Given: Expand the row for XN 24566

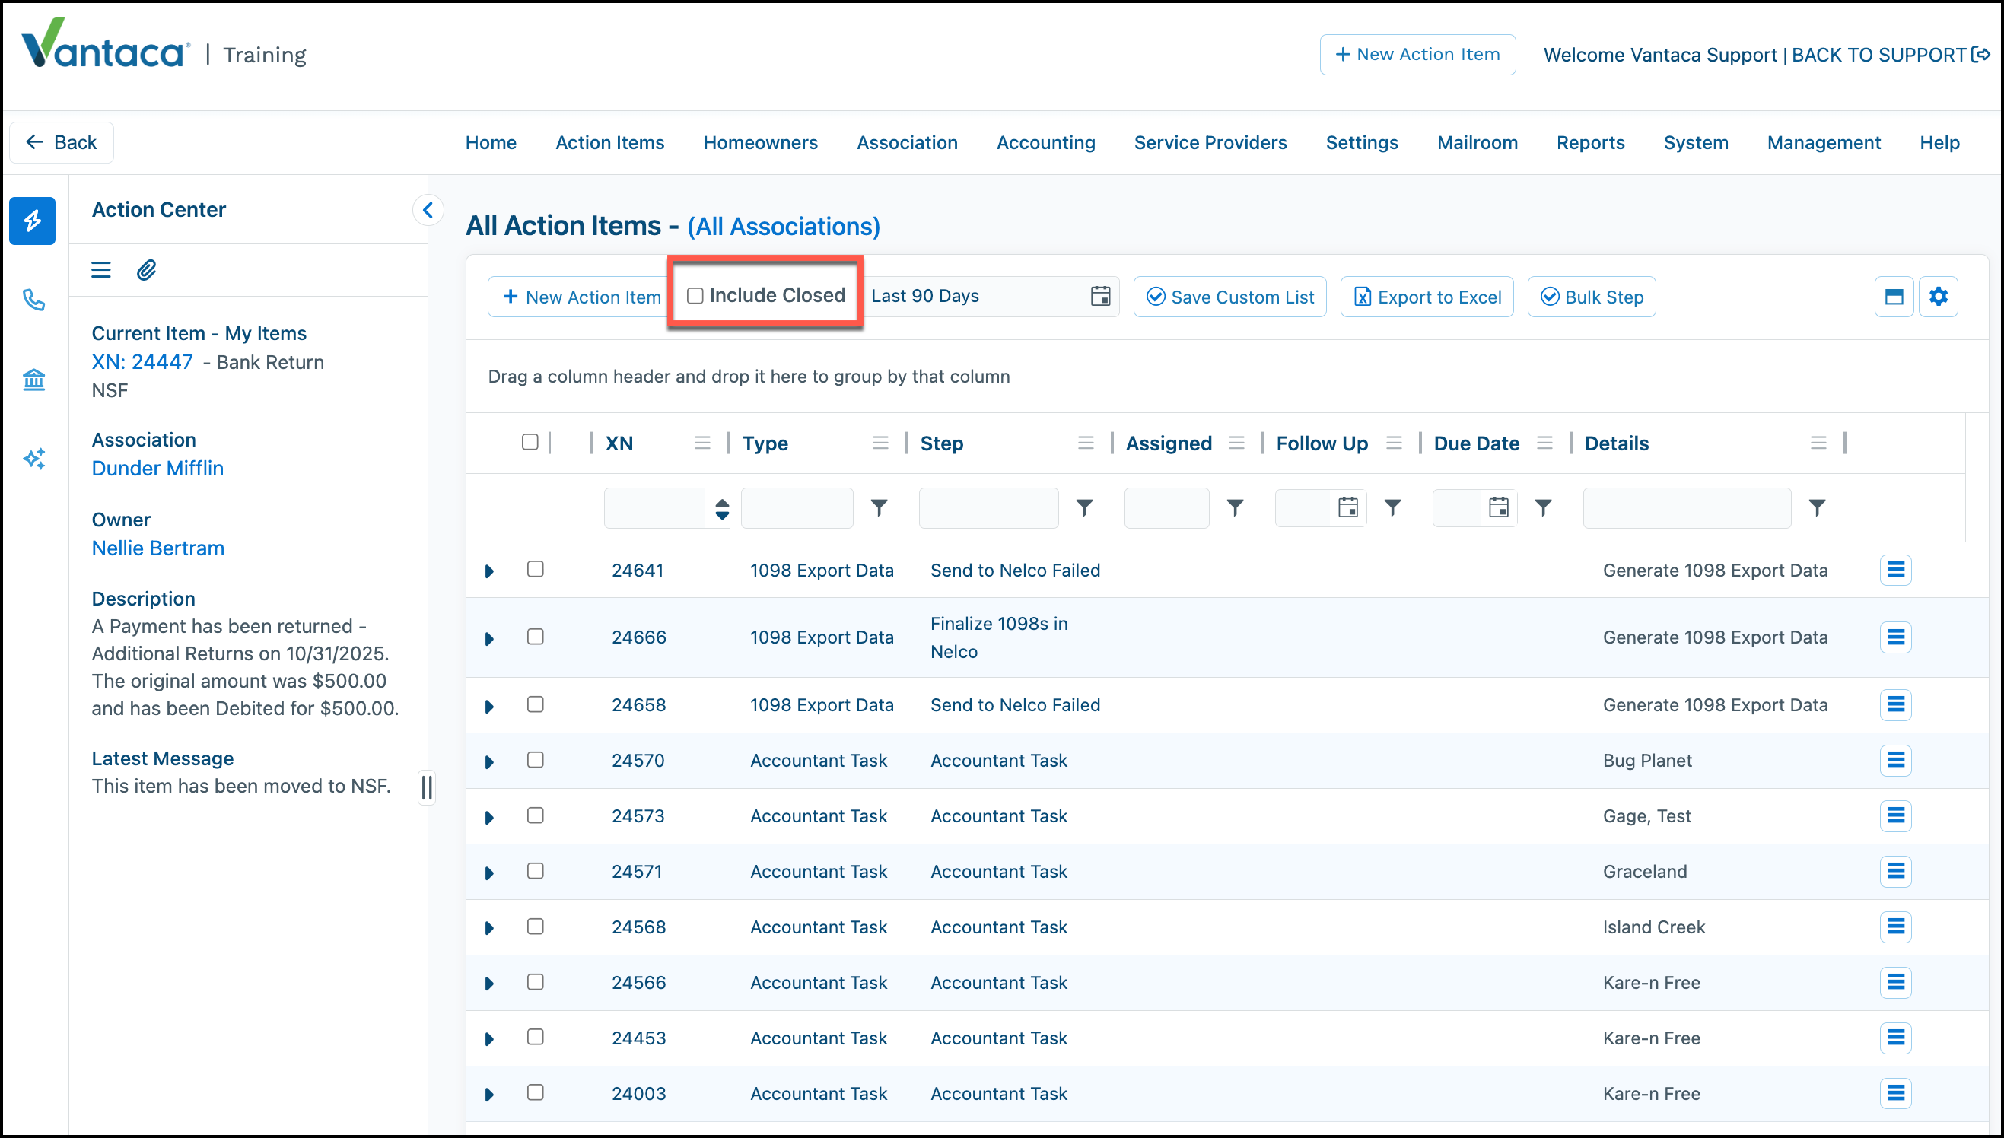Looking at the screenshot, I should click(490, 984).
